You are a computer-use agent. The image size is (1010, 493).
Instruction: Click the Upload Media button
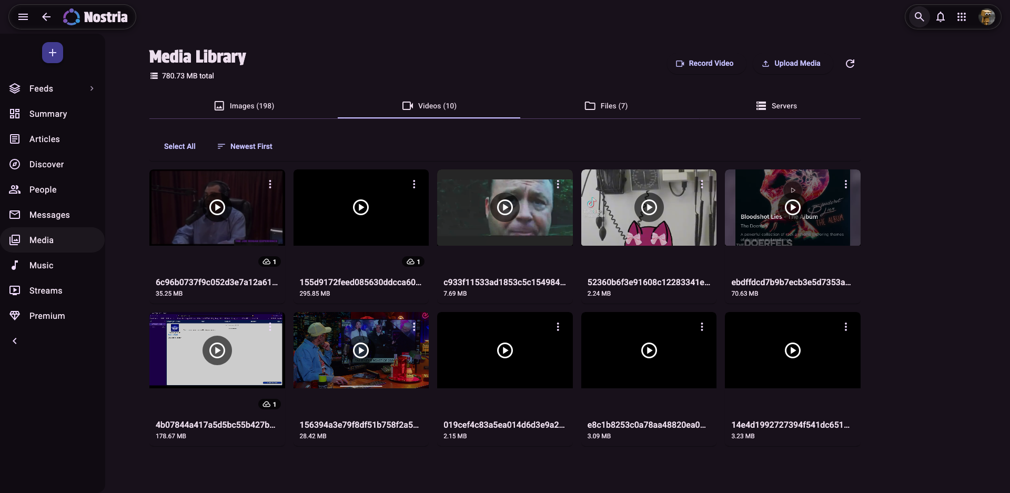pyautogui.click(x=791, y=63)
